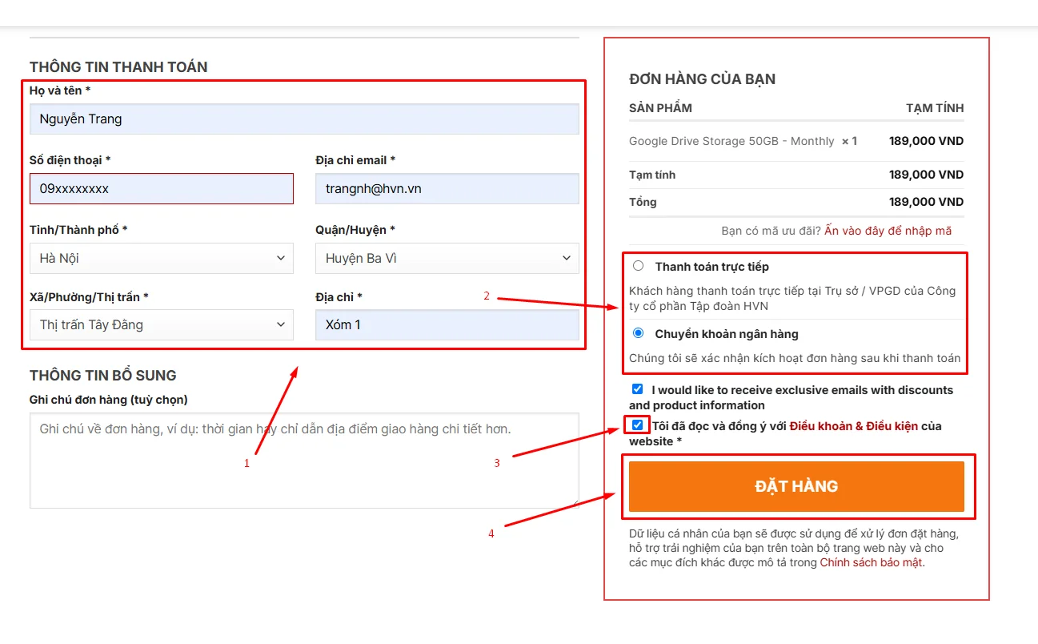Viewport: 1038px width, 644px height.
Task: Click the chevron arrow in Hà Nội dropdown
Action: point(281,259)
